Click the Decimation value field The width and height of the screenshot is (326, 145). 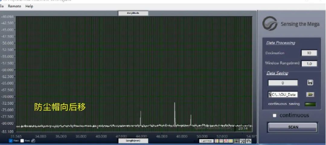coord(309,53)
